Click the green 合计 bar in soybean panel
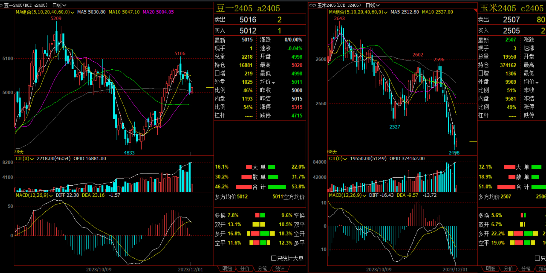This screenshot has width=546, height=273. (x=277, y=187)
